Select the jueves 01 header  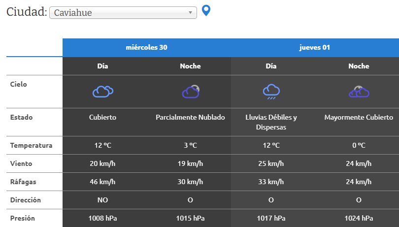[x=314, y=48]
